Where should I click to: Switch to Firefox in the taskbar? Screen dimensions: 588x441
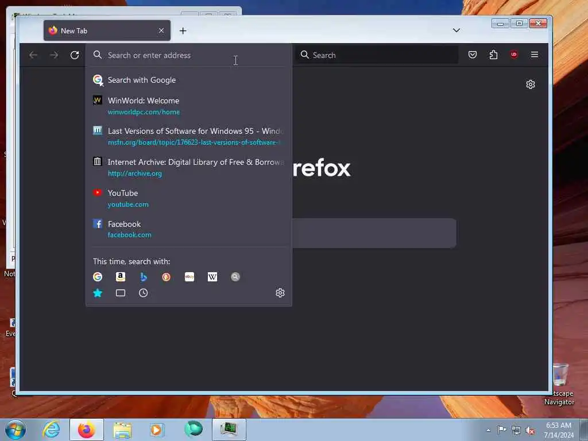[87, 430]
